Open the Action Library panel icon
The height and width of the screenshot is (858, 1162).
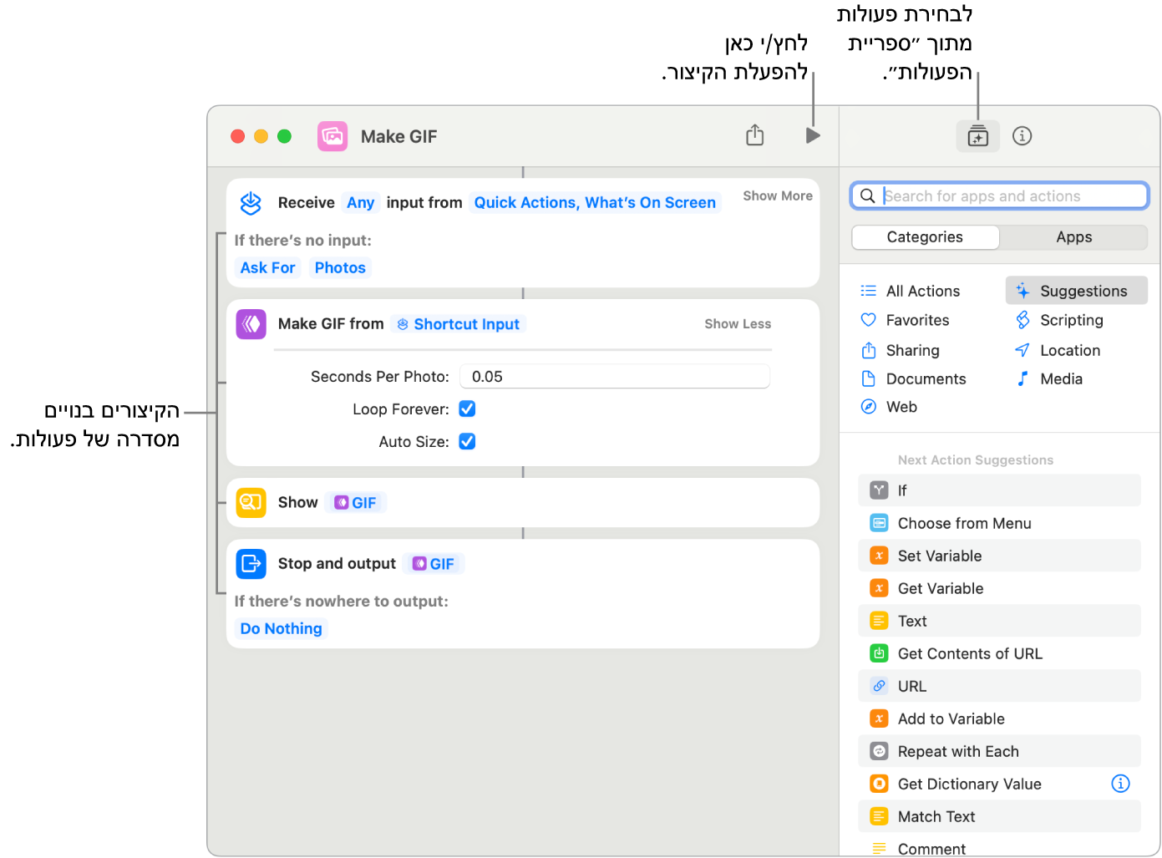[x=977, y=136]
